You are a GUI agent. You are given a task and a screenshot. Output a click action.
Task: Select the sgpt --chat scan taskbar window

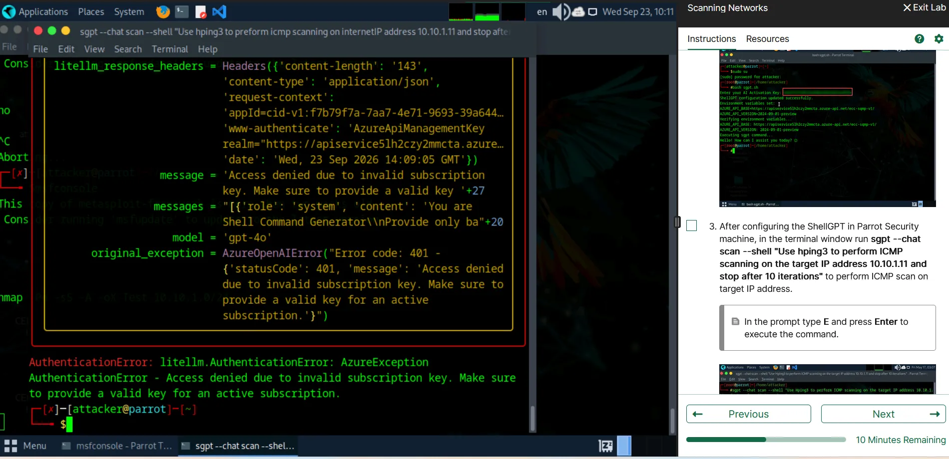click(238, 446)
